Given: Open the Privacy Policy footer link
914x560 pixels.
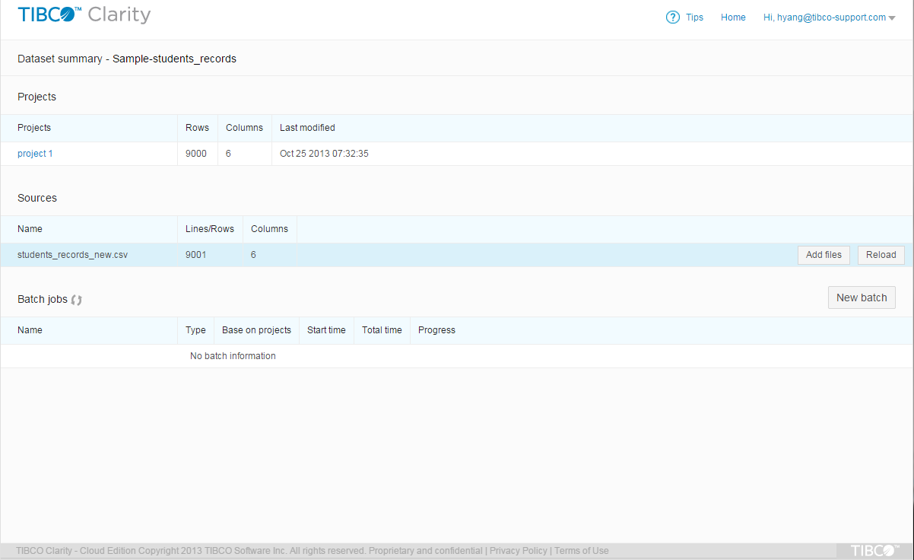Looking at the screenshot, I should click(518, 551).
